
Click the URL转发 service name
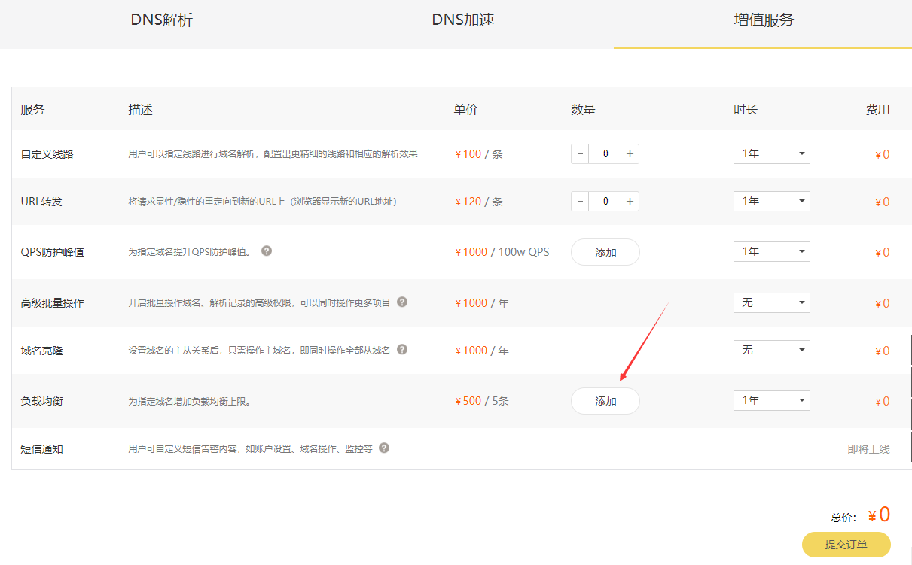tap(42, 202)
